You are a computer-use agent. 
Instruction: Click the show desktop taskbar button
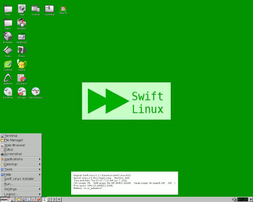coord(13,199)
